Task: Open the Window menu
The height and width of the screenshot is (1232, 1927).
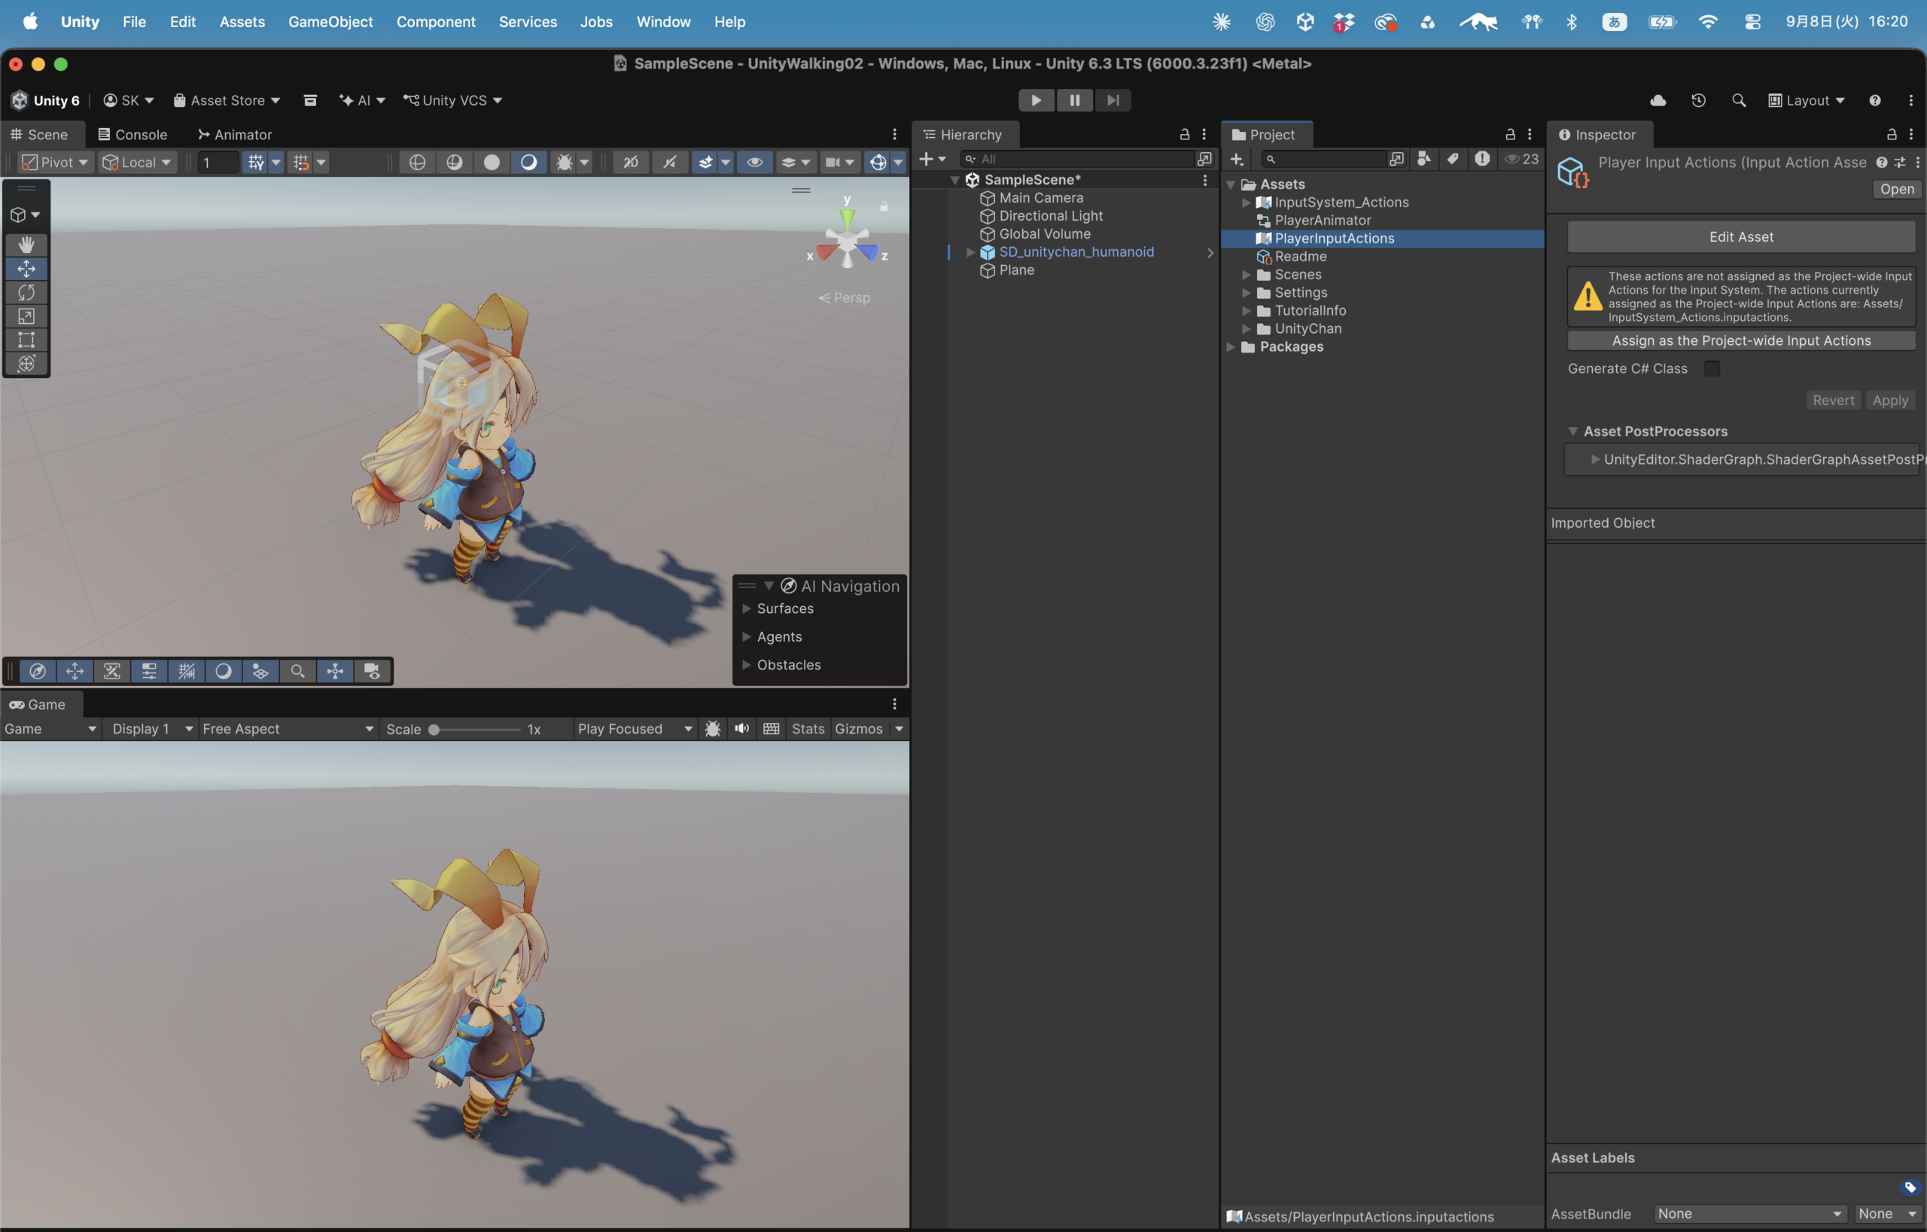Action: point(663,22)
